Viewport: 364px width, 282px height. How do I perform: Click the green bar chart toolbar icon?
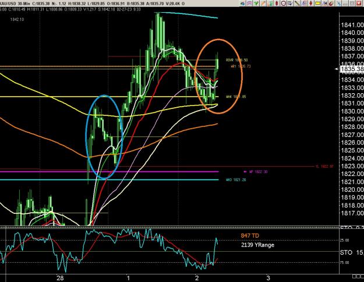[x=270, y=3]
